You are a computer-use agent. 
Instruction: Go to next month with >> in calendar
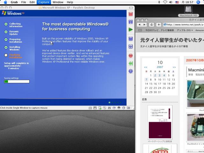tap(174, 67)
